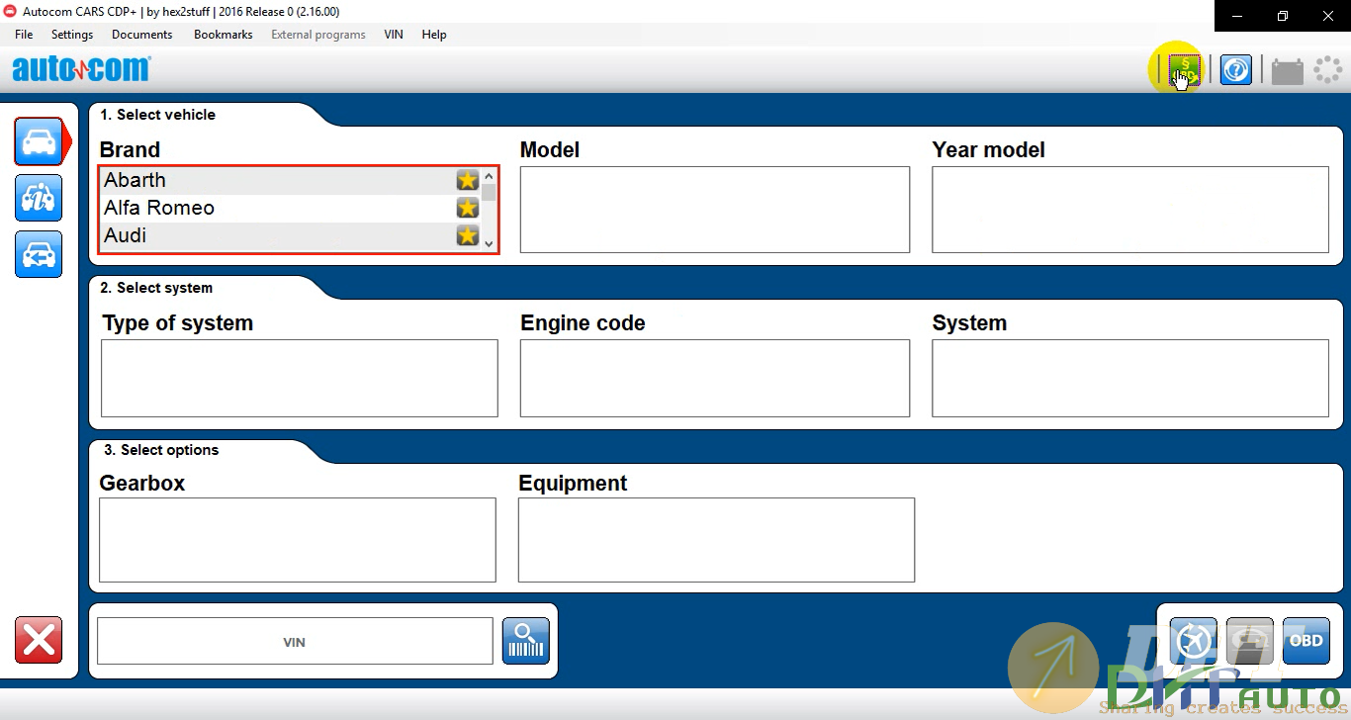
Task: Click the empty System list box
Action: pos(1130,379)
